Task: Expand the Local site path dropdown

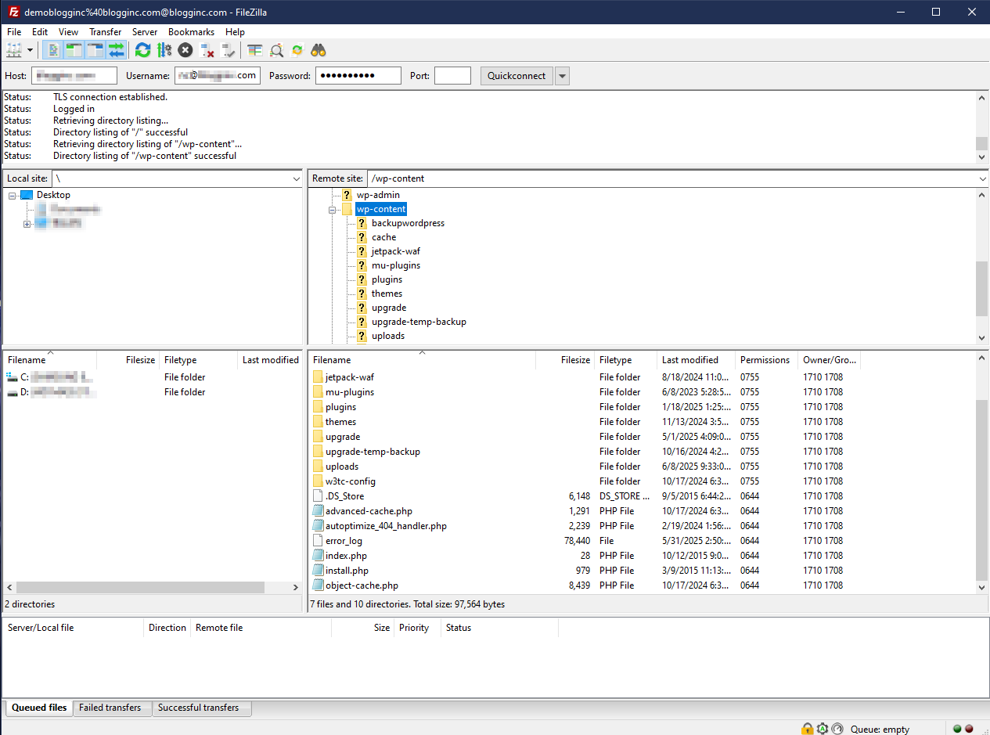Action: click(x=295, y=178)
